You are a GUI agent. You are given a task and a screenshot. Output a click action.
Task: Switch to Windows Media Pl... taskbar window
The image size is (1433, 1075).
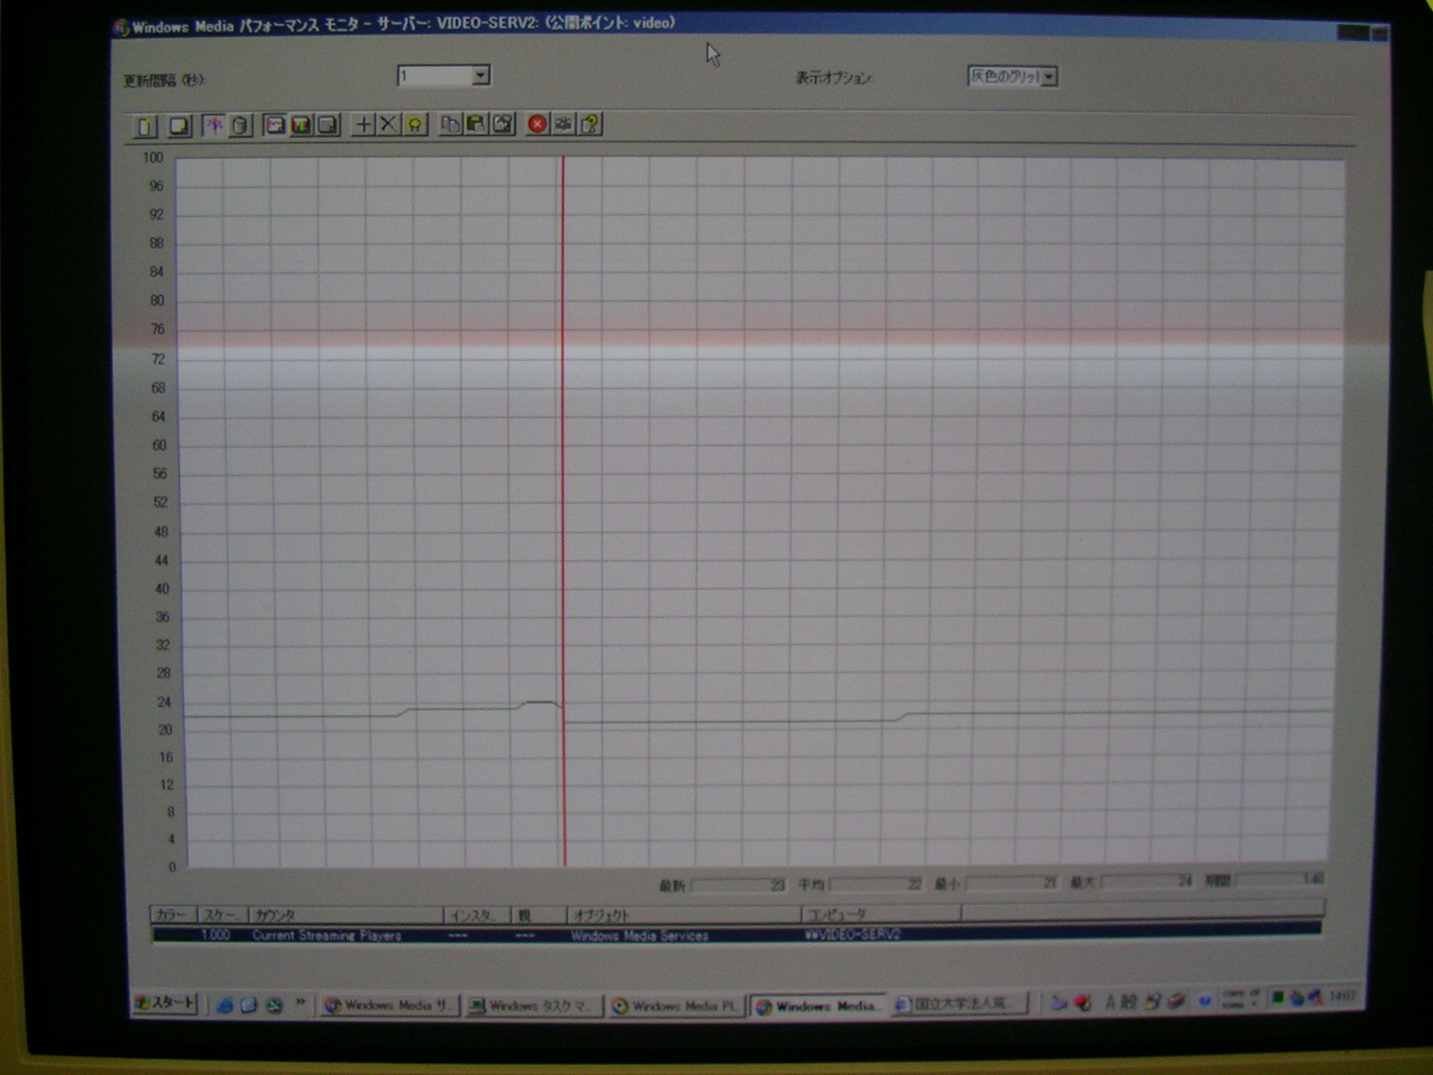(676, 1006)
